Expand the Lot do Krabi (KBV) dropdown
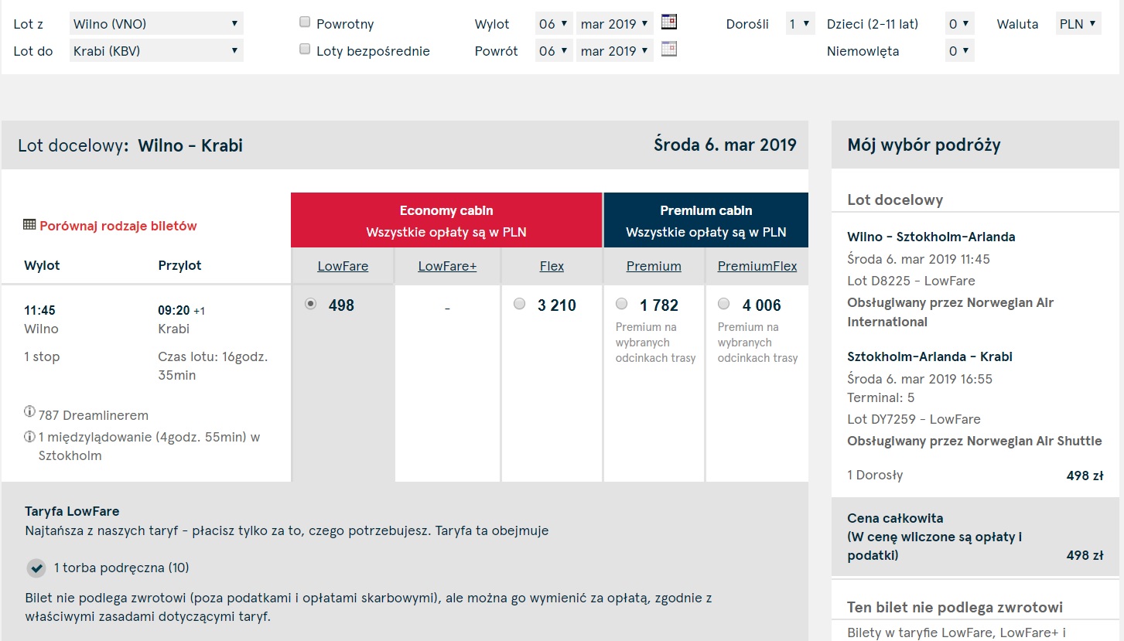The height and width of the screenshot is (641, 1124). (156, 51)
